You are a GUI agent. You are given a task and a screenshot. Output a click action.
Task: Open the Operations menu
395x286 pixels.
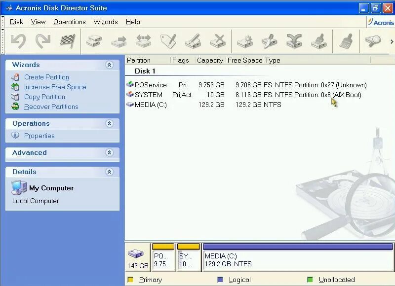(70, 22)
